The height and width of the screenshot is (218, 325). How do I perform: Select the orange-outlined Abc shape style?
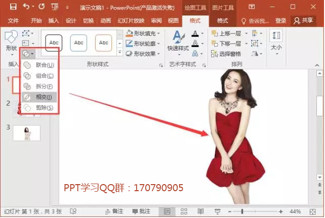coord(103,43)
